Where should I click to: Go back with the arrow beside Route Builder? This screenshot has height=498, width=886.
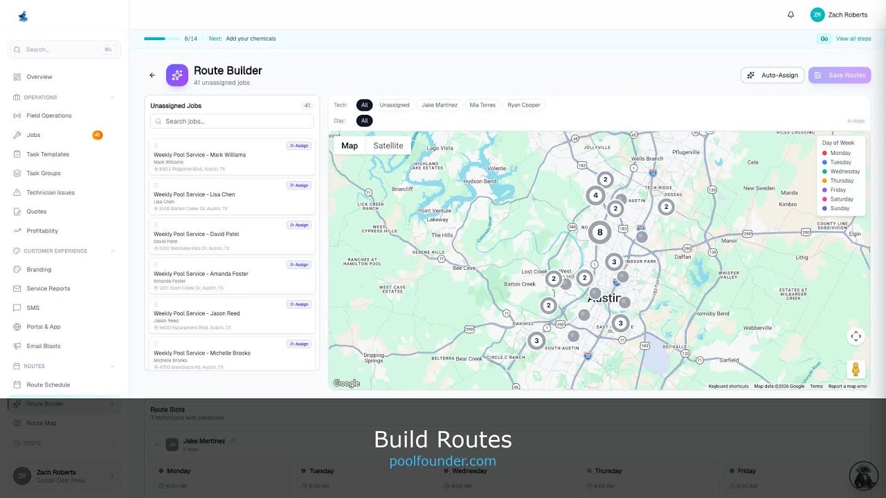(x=152, y=75)
